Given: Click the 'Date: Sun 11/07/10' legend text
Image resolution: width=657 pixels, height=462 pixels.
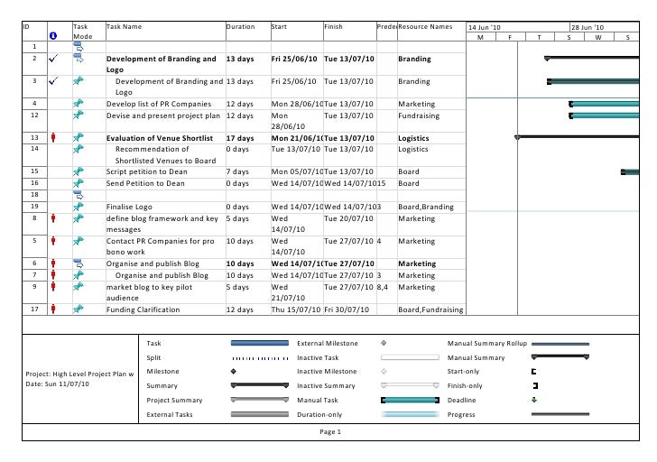Looking at the screenshot, I should 57,383.
